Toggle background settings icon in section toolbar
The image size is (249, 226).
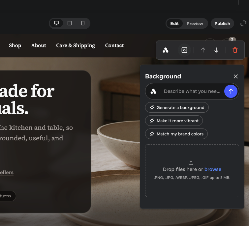tap(184, 50)
